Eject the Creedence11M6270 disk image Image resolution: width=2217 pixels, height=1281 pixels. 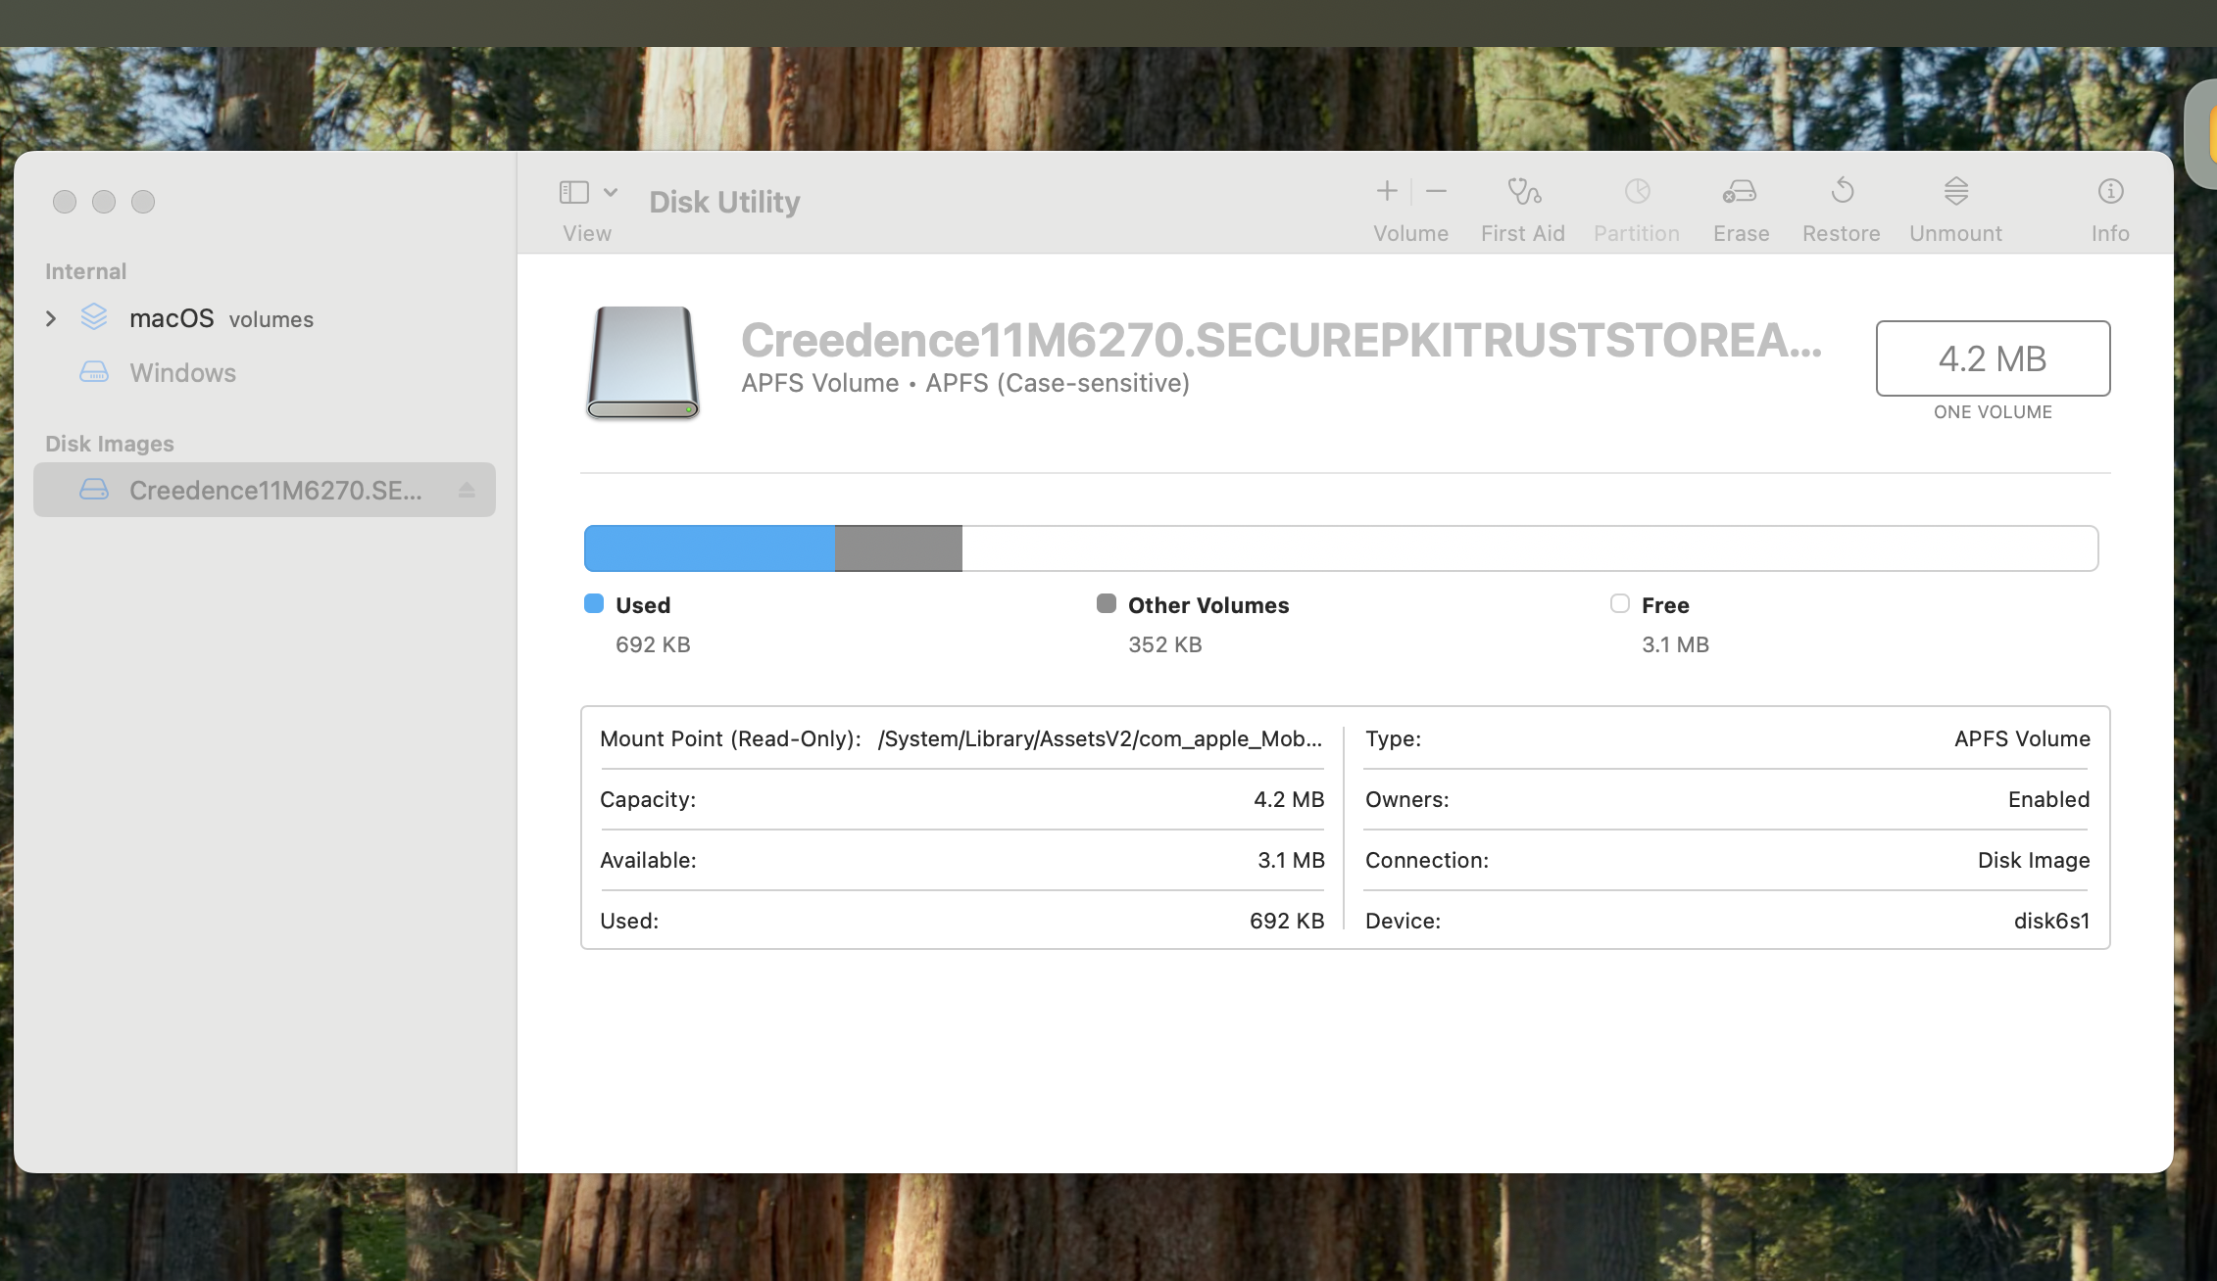467,490
